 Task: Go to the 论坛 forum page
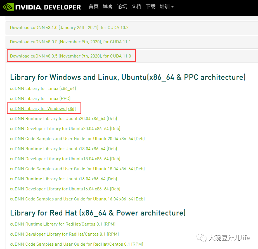[x=122, y=7]
